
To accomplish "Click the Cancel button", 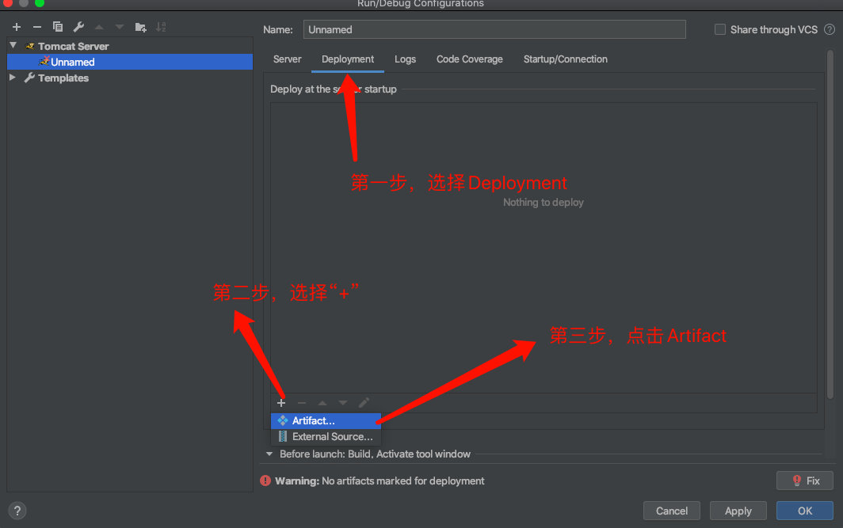I will coord(672,511).
